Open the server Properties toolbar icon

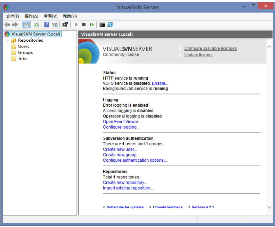[x=65, y=25]
